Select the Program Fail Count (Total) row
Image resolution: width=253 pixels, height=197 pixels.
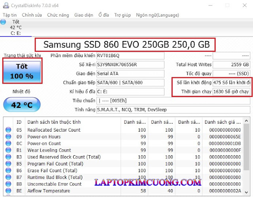tap(123, 164)
